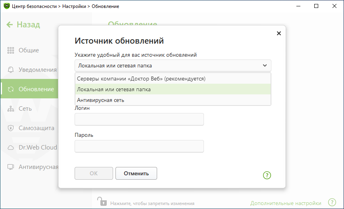The image size is (344, 209).
Task: Select Антивирусная сеть option in dropdown list
Action: coord(173,100)
